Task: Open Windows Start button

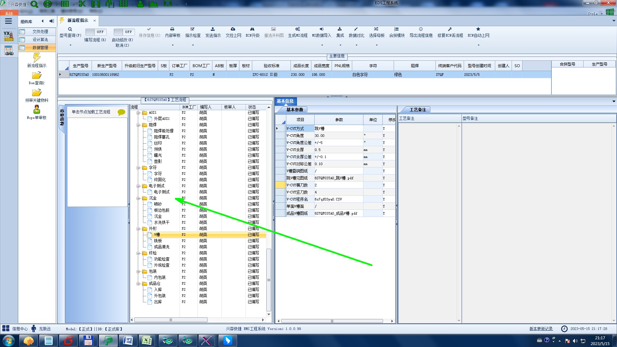Action: [9, 341]
